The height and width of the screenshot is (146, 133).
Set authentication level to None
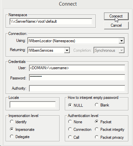(x=75, y=122)
